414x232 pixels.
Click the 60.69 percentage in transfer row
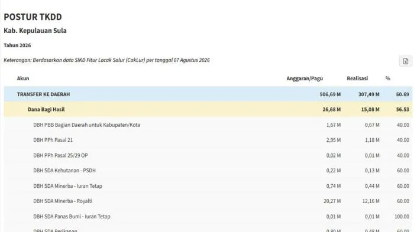point(402,94)
